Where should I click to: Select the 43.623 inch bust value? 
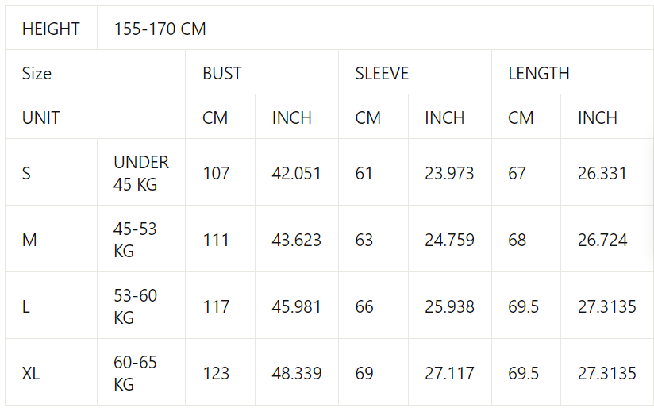click(296, 240)
